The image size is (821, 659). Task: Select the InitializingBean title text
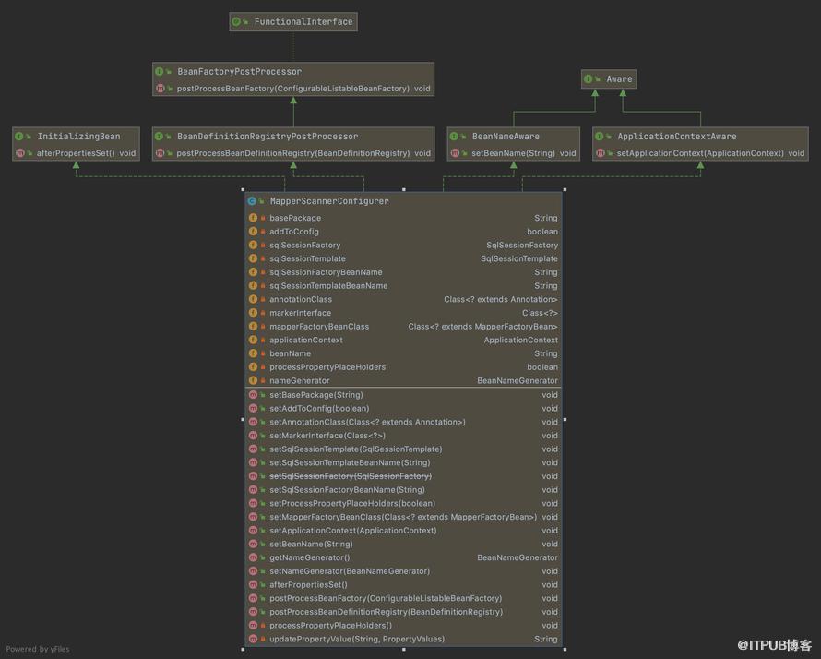pos(78,137)
